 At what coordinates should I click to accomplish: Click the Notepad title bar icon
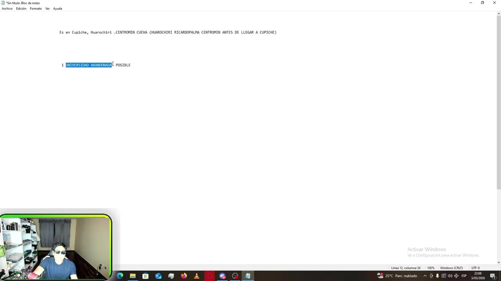click(x=3, y=3)
